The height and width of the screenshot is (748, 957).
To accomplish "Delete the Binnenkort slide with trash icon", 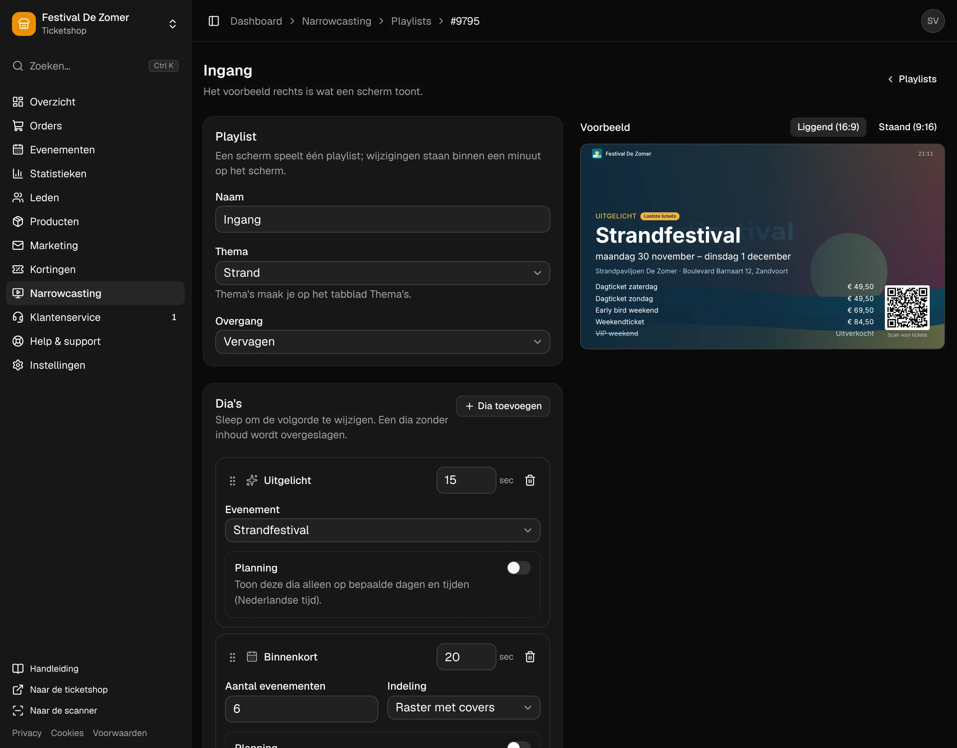I will 530,657.
